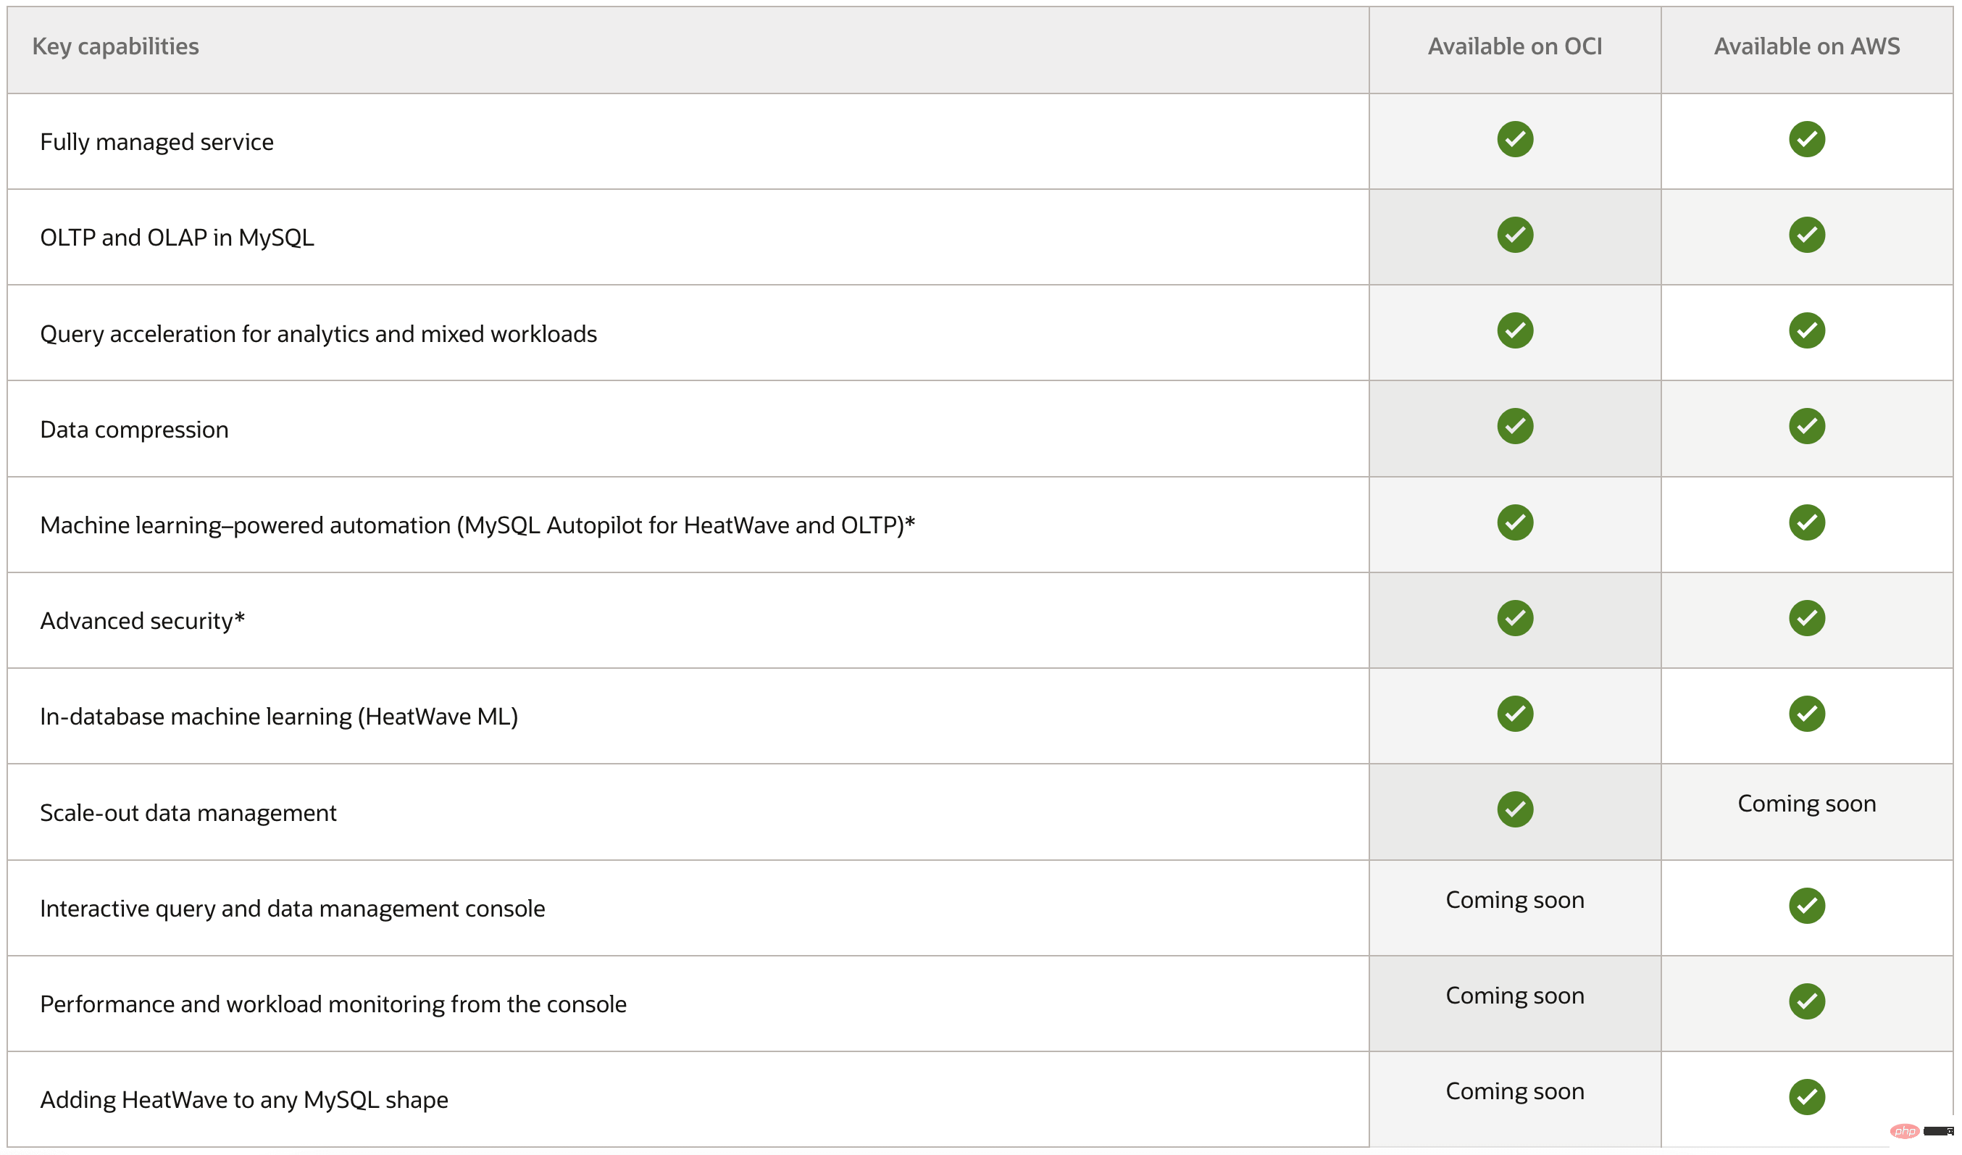This screenshot has width=1962, height=1155.
Task: Click the AWS checkmark for OLTP and OLAP row
Action: pos(1807,235)
